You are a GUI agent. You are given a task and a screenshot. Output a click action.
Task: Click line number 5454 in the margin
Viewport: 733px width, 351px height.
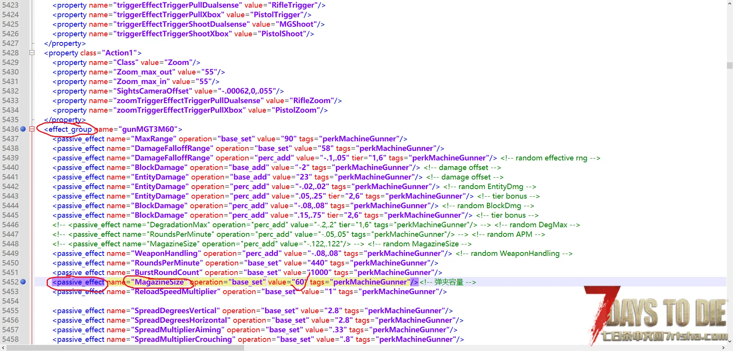coord(10,301)
